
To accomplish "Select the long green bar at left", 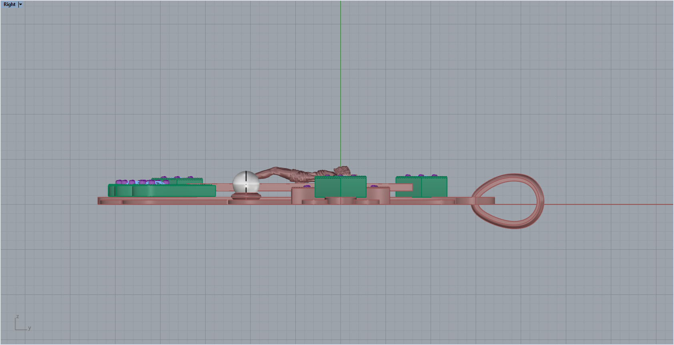I will point(162,191).
